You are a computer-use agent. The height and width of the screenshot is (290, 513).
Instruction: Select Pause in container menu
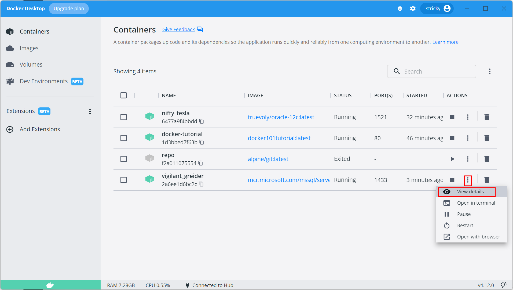471,214
